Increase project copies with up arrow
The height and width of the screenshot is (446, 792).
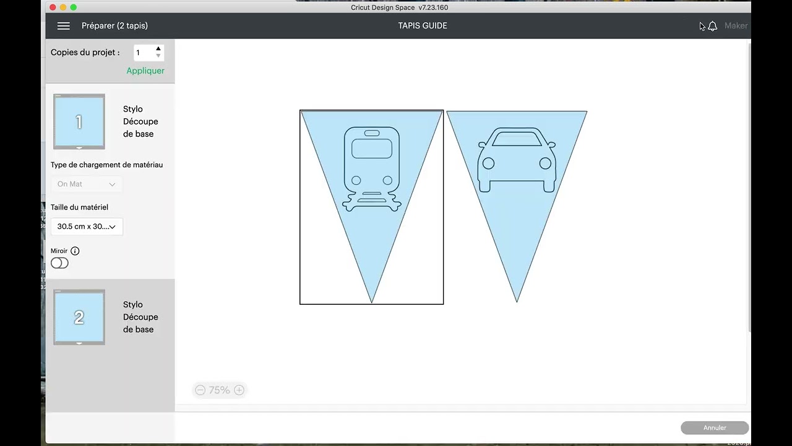click(x=158, y=49)
